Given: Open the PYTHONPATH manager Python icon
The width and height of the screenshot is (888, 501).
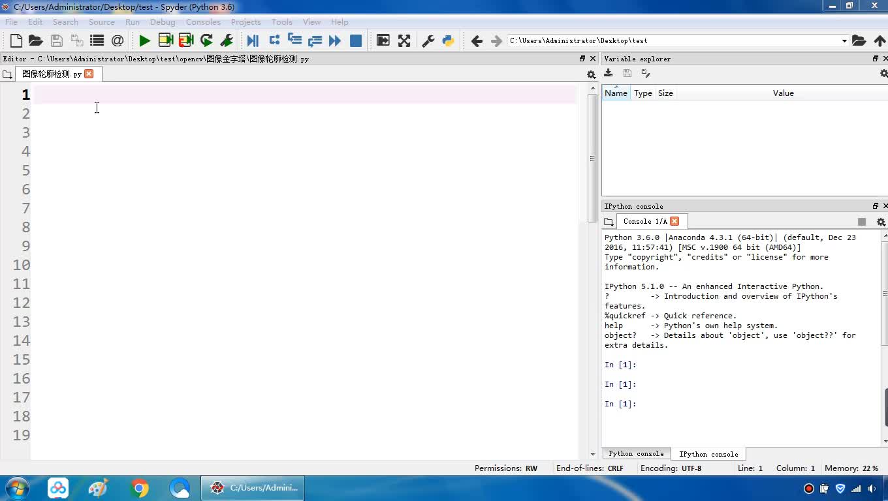Looking at the screenshot, I should [x=448, y=40].
